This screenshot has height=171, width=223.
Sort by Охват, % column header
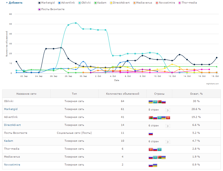pos(196,94)
